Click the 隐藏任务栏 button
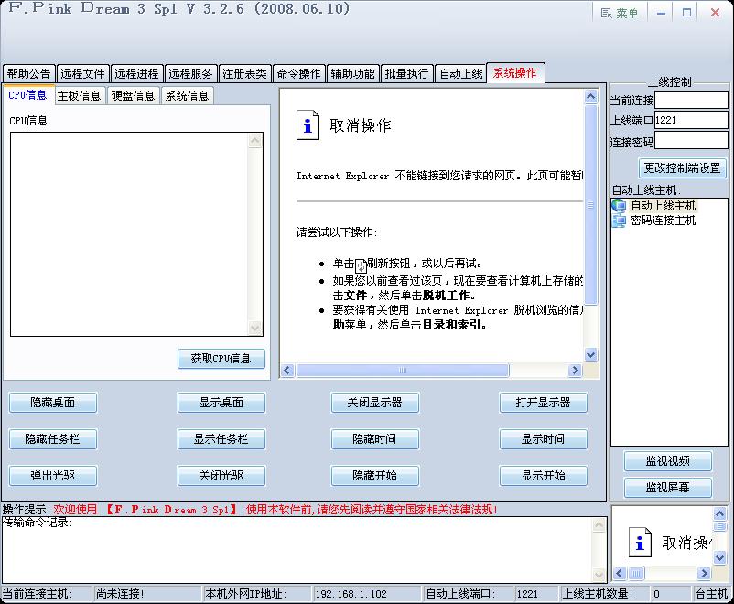 (x=53, y=439)
